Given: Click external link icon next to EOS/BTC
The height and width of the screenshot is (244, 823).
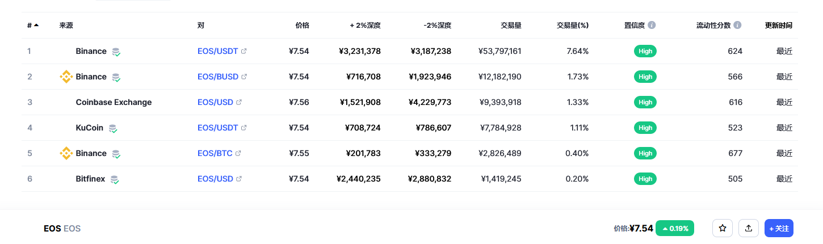Looking at the screenshot, I should [238, 153].
